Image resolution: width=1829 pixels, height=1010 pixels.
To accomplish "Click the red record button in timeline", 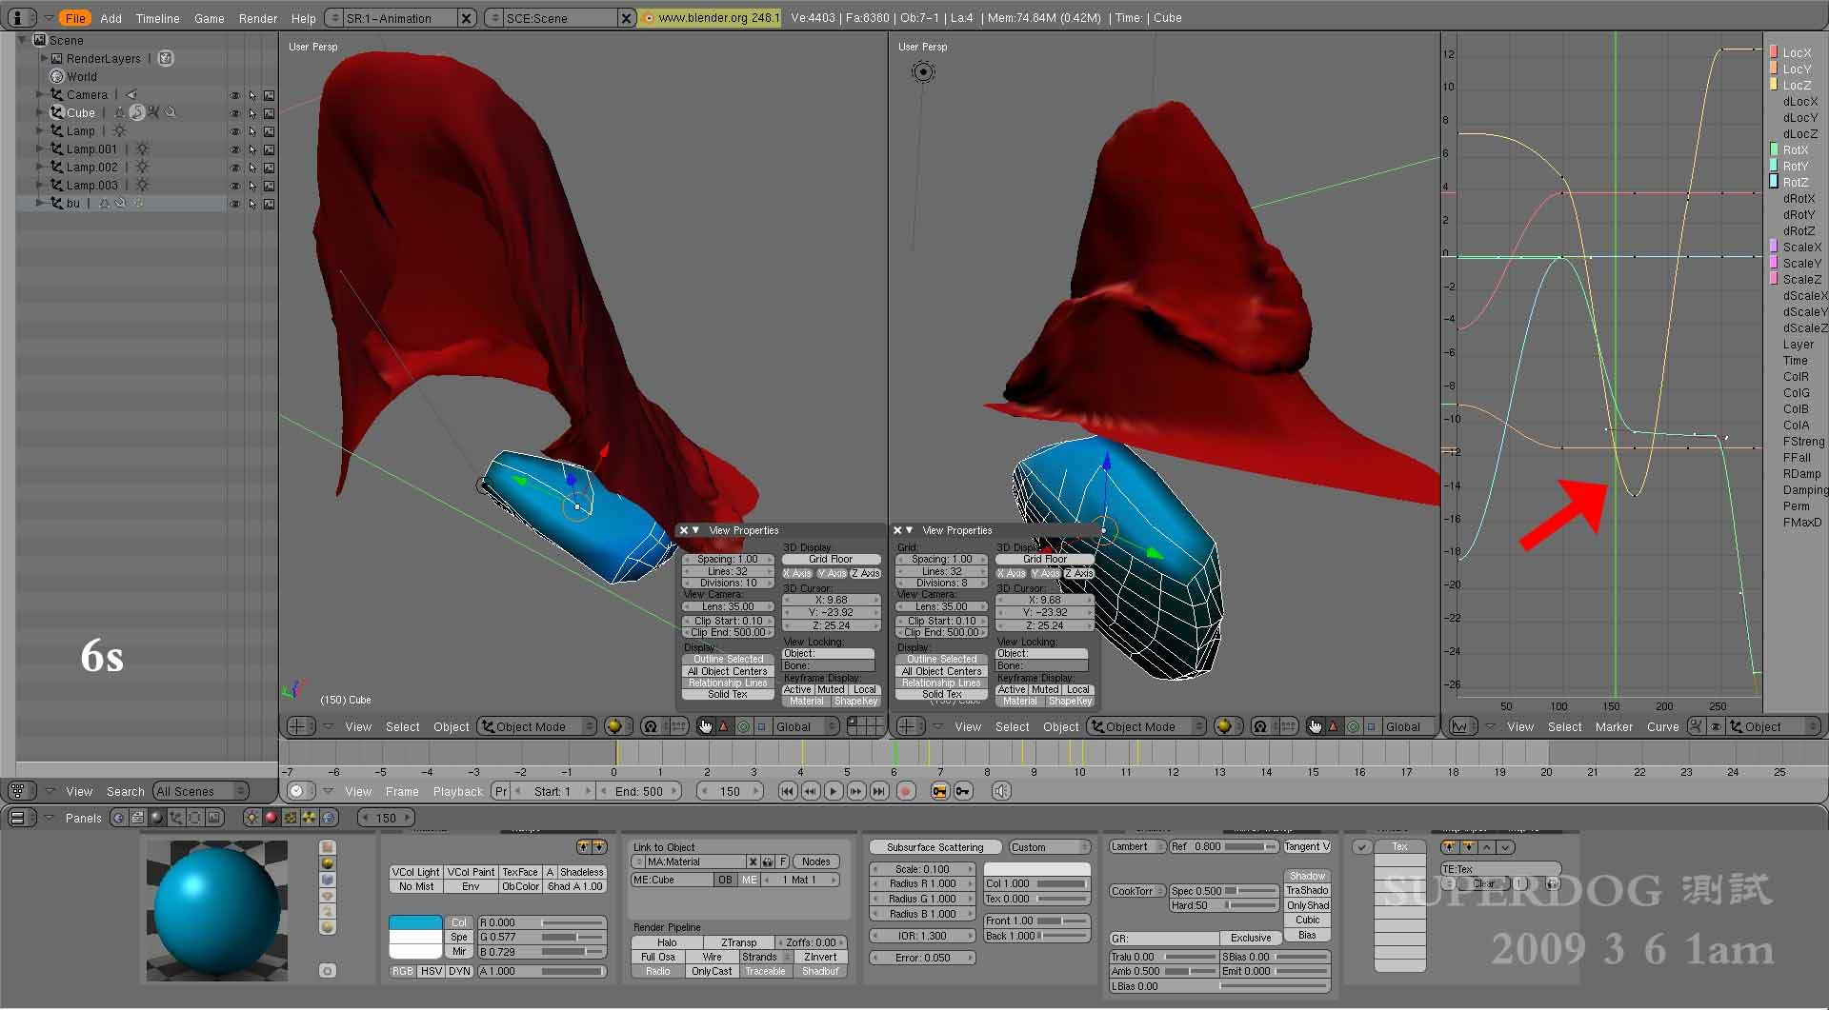I will [906, 791].
